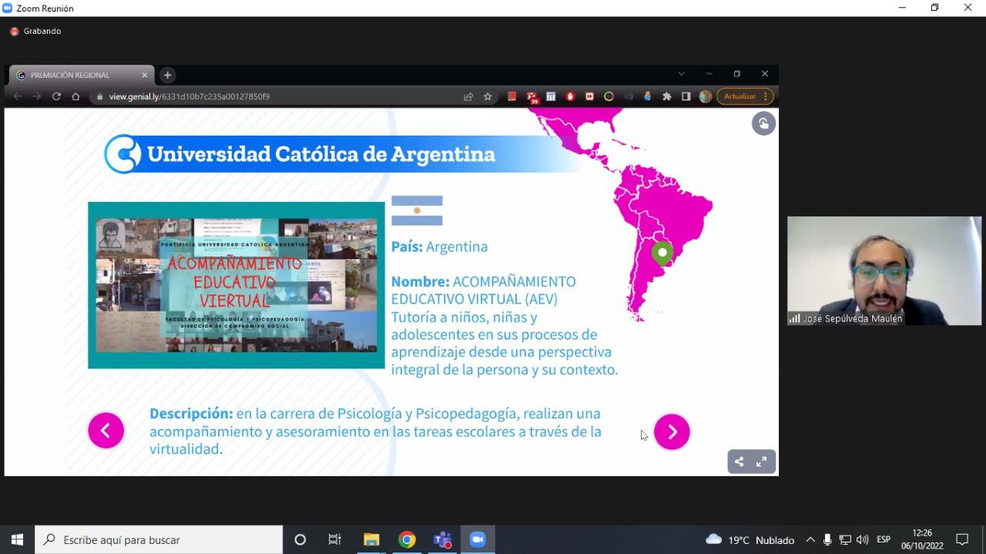986x554 pixels.
Task: Open the white text-tool extension icon
Action: [551, 96]
